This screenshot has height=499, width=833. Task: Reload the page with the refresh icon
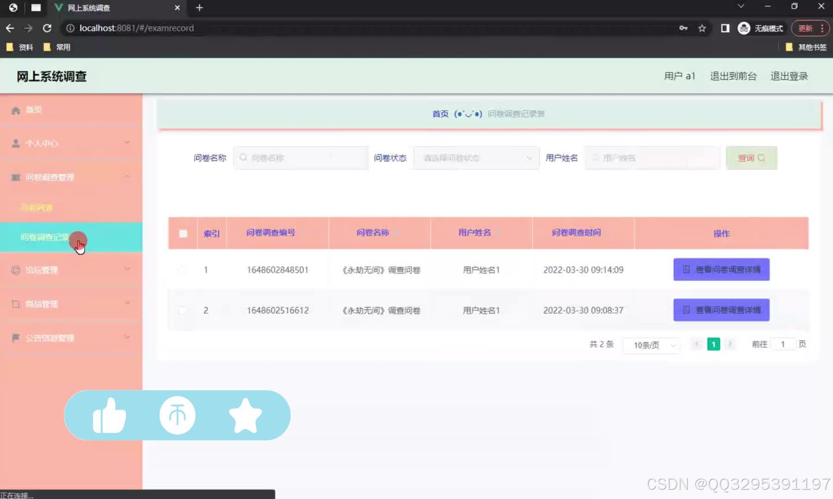(x=47, y=28)
